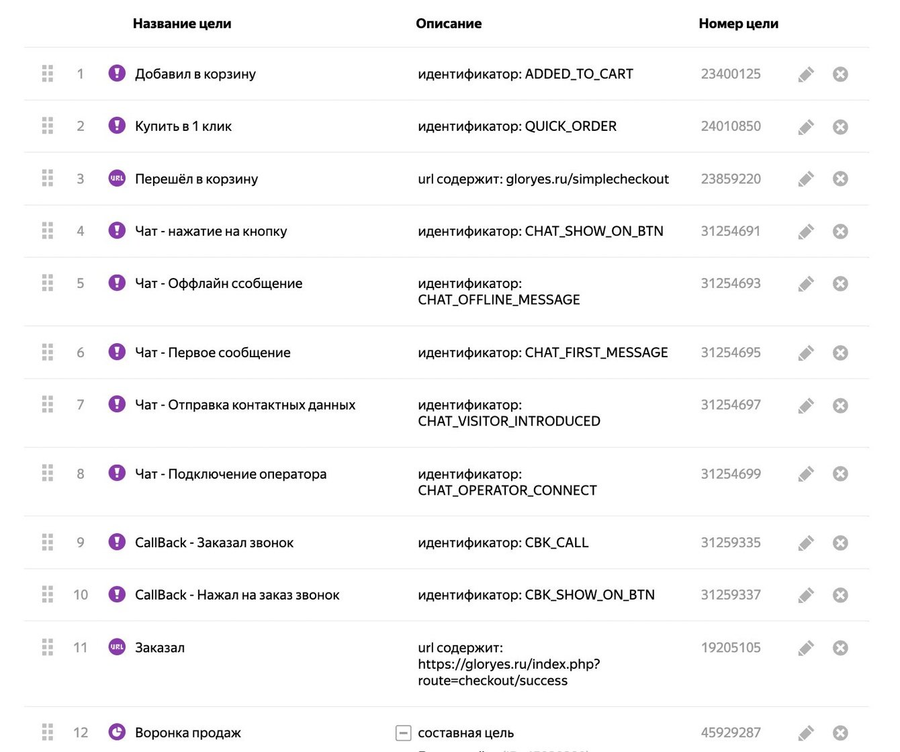900x752 pixels.
Task: Edit the 'CallBack - Заказал звонок' goal
Action: click(806, 543)
